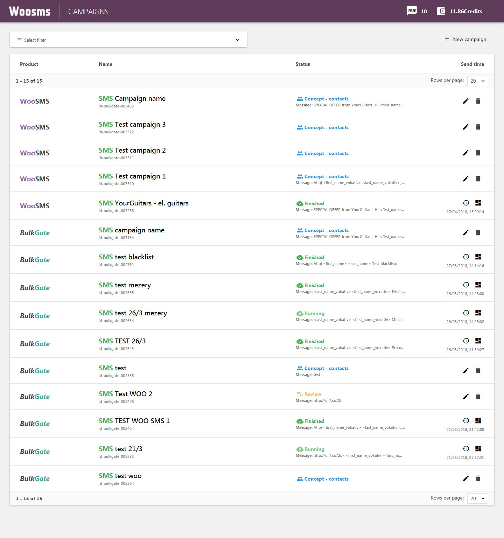The width and height of the screenshot is (504, 538).
Task: Delete the "Test campaign 3" campaign
Action: coord(478,127)
